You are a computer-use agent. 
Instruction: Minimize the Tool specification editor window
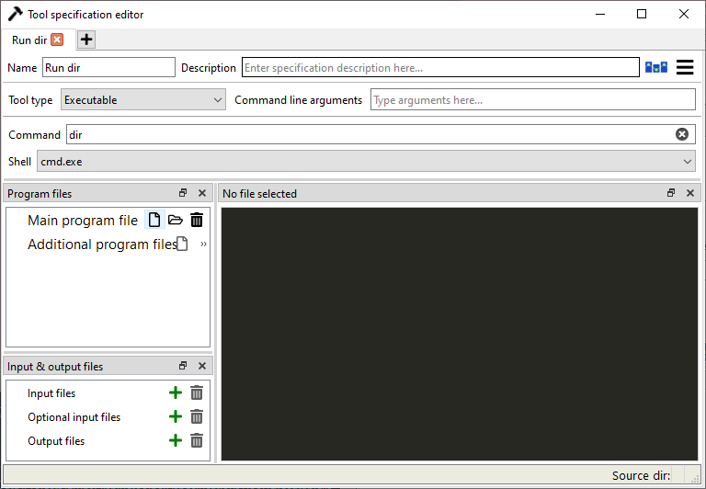click(x=600, y=14)
